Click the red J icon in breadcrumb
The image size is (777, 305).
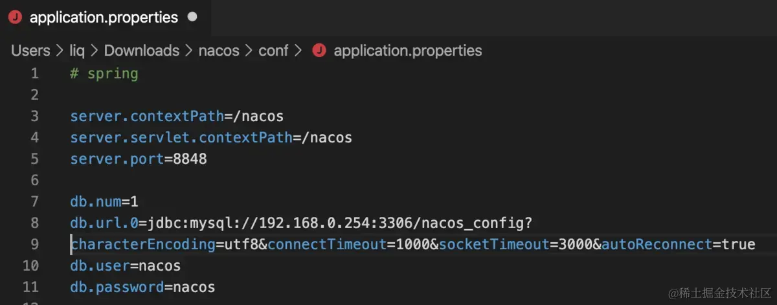pyautogui.click(x=319, y=51)
